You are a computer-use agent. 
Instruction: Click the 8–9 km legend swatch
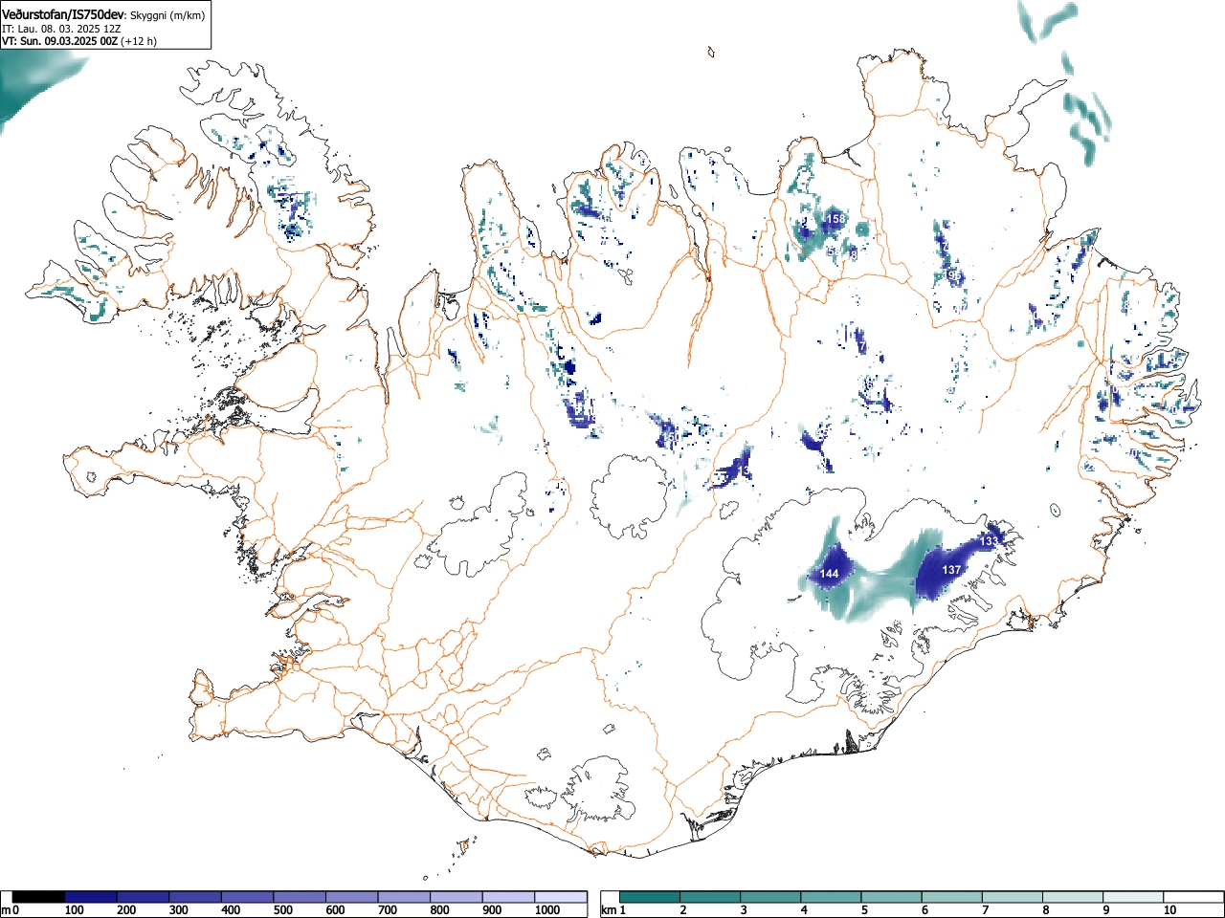click(1073, 897)
